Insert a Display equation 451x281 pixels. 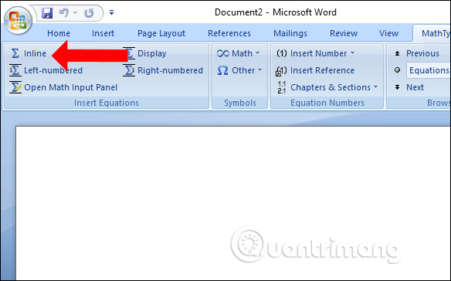(x=152, y=53)
